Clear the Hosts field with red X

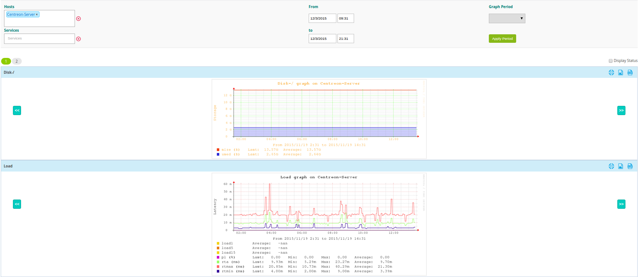click(78, 19)
